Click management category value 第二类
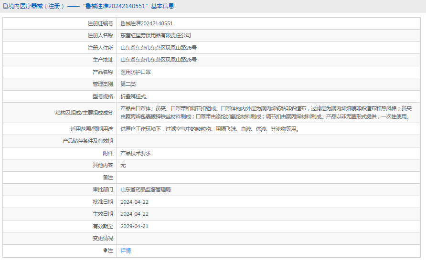Screen dimensions: 426x262 pyautogui.click(x=128, y=84)
